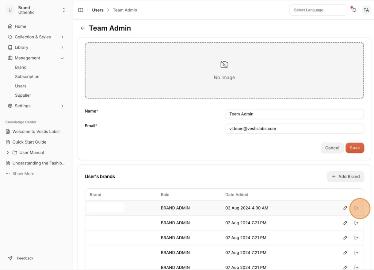
Task: Open the Select Language dropdown
Action: click(318, 10)
